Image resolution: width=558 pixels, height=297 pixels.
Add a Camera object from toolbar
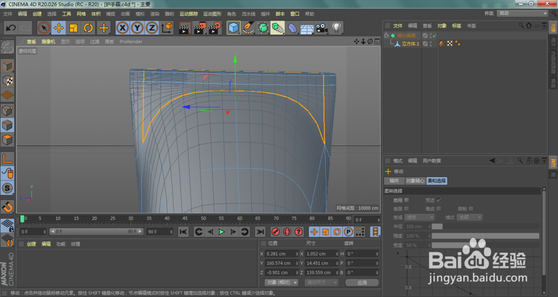point(321,27)
